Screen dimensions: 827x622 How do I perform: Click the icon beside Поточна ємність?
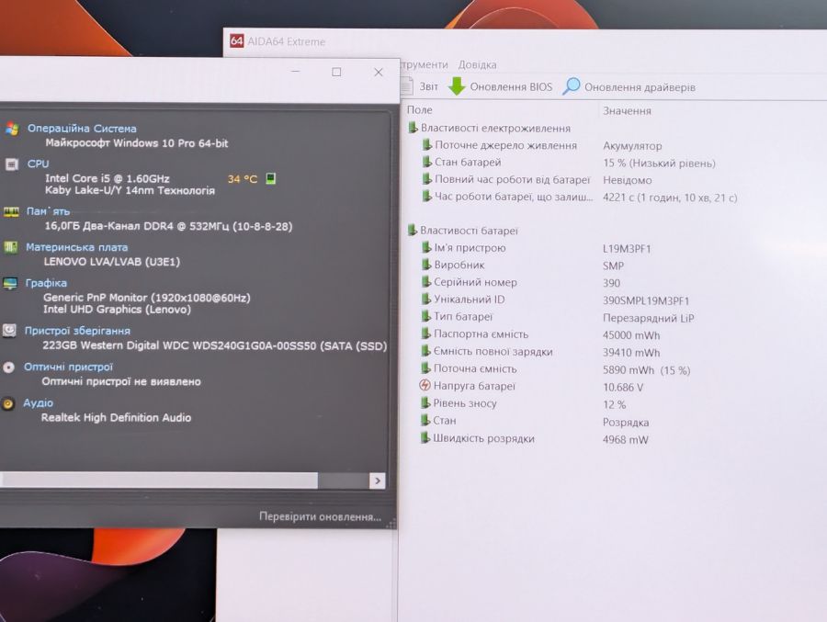(426, 368)
